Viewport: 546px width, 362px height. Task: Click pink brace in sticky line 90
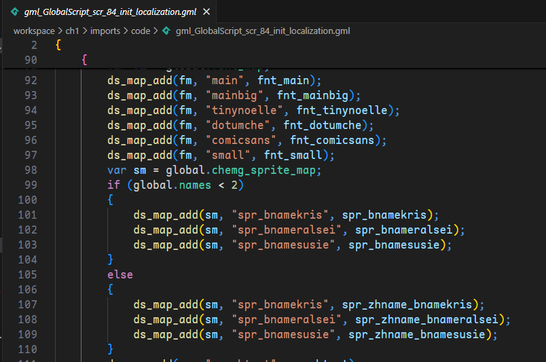click(x=84, y=60)
